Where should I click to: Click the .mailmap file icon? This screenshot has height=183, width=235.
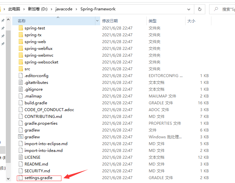click(x=21, y=96)
